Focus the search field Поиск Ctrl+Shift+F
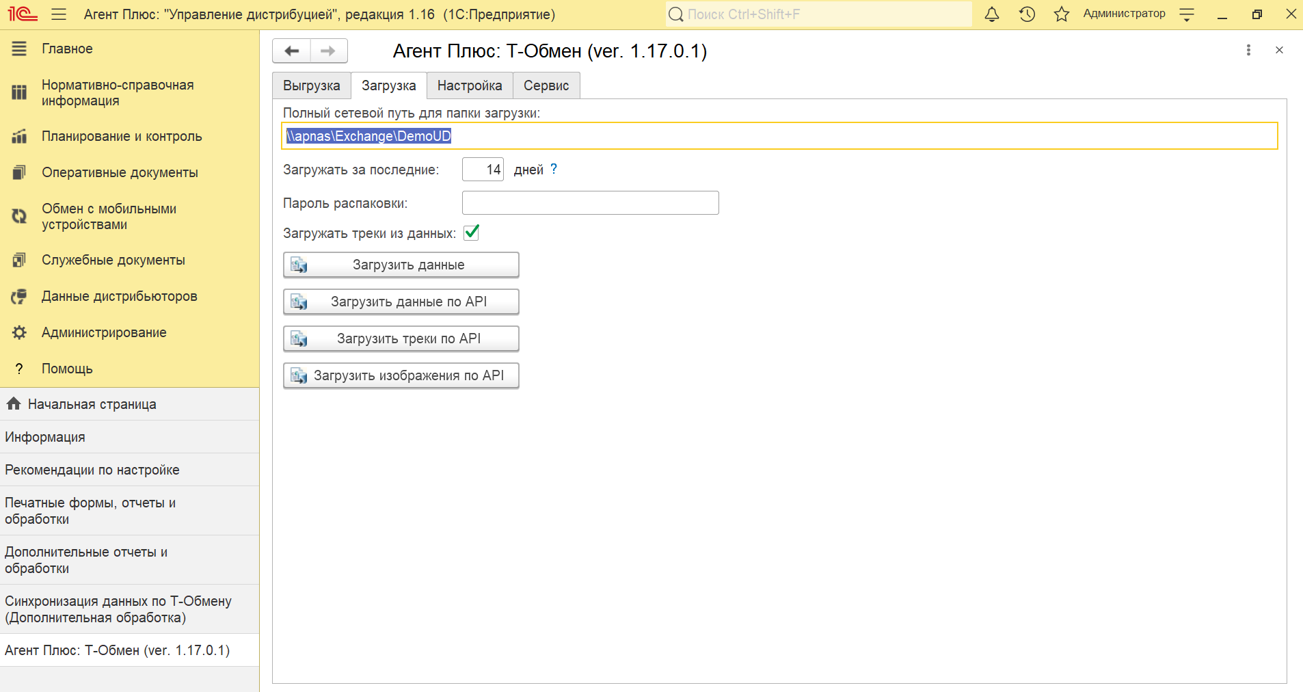Image resolution: width=1303 pixels, height=692 pixels. coord(818,14)
